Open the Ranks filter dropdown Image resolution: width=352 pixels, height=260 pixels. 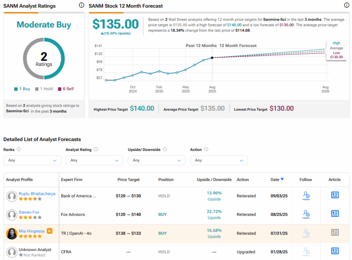coord(32,160)
